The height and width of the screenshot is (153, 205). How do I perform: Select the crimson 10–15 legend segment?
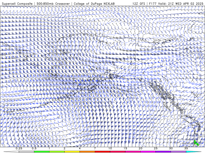pos(118,152)
